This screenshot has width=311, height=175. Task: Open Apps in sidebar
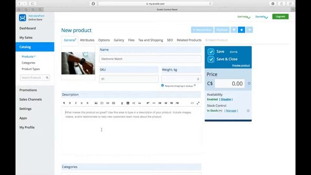click(x=23, y=118)
